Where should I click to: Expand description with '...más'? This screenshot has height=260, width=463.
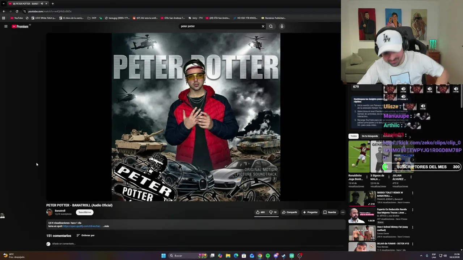coord(106,226)
